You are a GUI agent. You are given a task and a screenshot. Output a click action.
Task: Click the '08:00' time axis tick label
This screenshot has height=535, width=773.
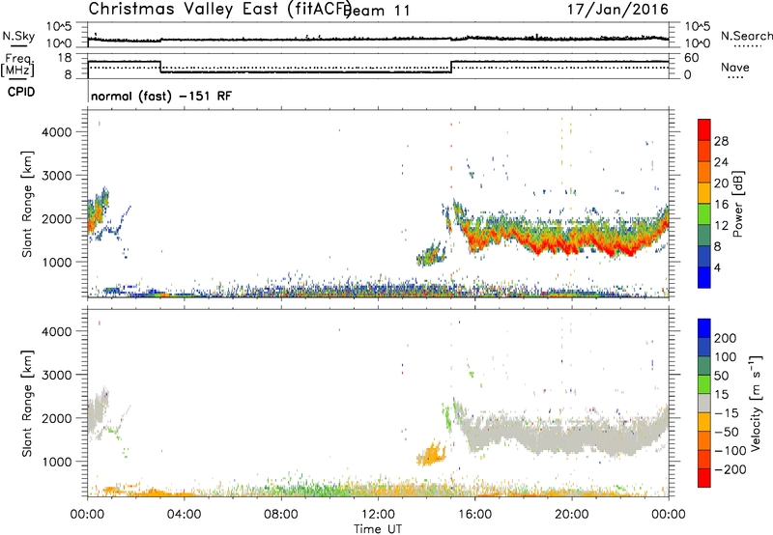point(281,515)
